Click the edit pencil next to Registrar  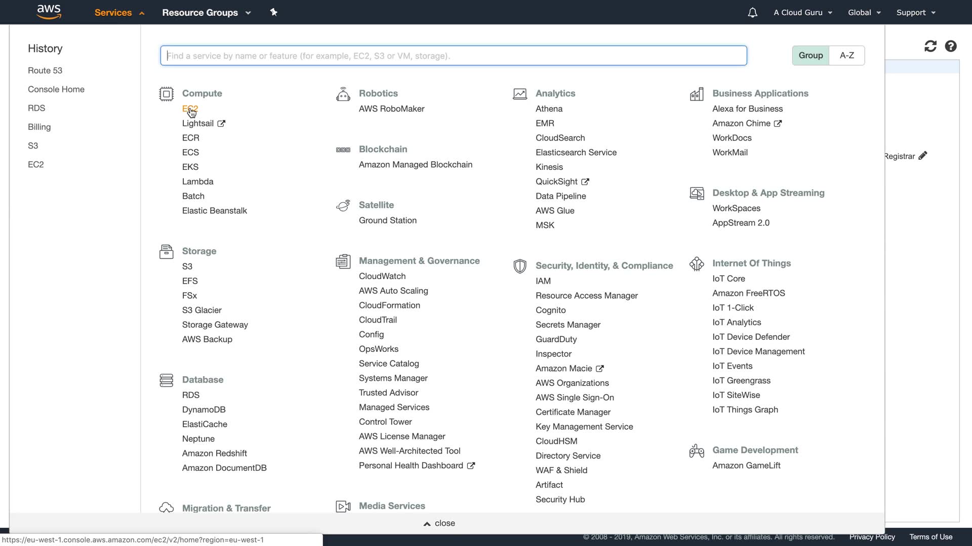pyautogui.click(x=923, y=156)
